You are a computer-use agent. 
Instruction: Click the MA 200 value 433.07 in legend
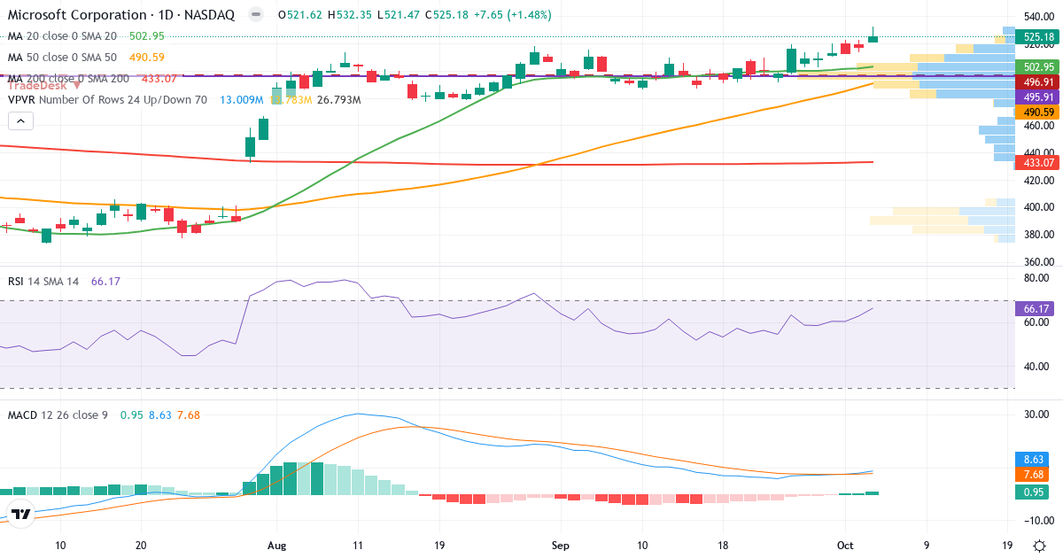(159, 79)
